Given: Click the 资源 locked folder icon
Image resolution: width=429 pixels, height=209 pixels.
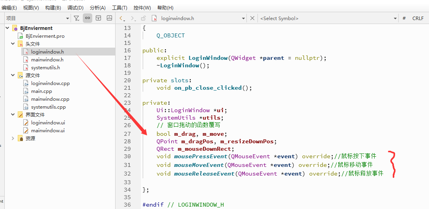Looking at the screenshot, I should (x=21, y=139).
